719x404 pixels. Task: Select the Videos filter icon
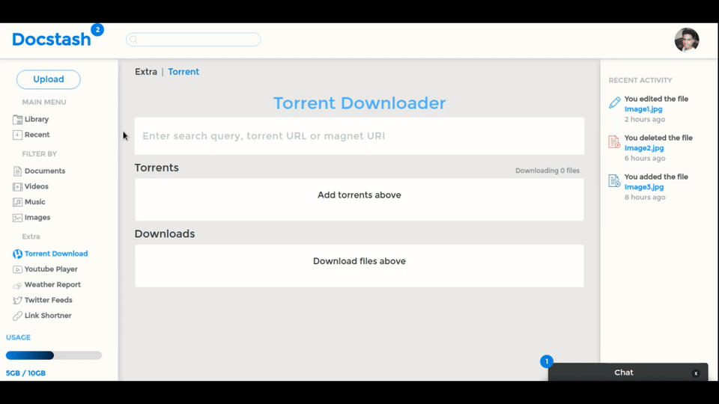(x=18, y=187)
